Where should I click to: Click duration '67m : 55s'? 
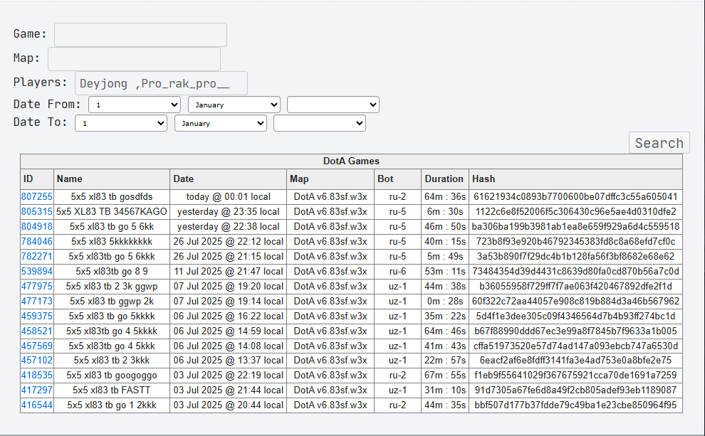445,375
